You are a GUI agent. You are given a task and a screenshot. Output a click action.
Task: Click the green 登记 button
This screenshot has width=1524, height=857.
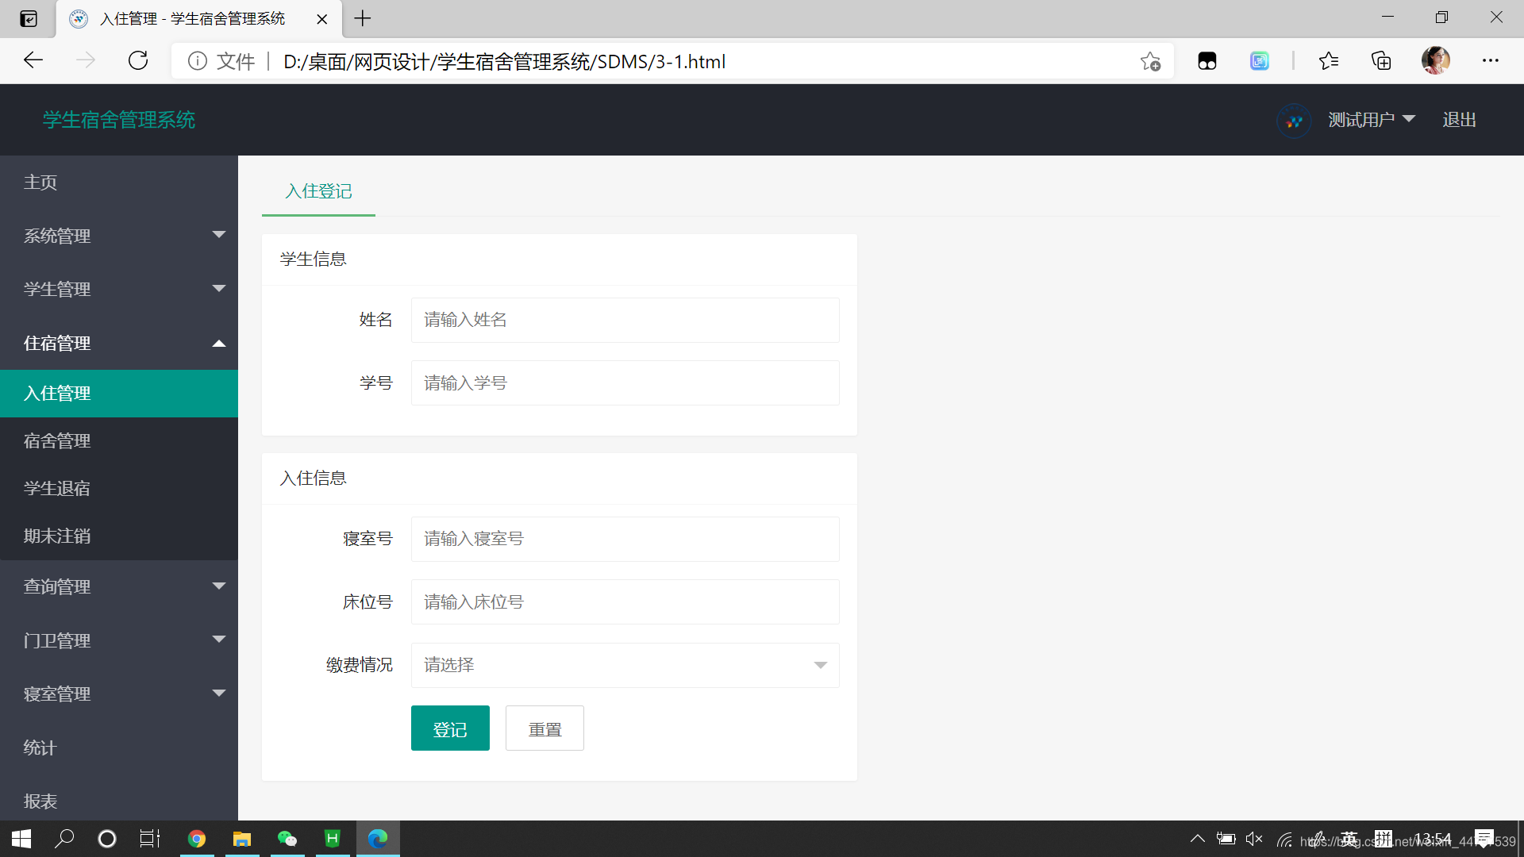(450, 728)
